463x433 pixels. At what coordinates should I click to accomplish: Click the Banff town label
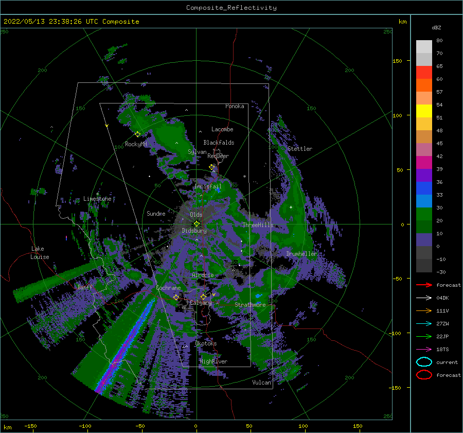[x=85, y=287]
